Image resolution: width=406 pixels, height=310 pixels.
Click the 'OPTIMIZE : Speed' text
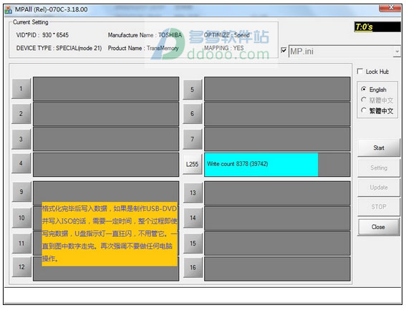point(227,35)
